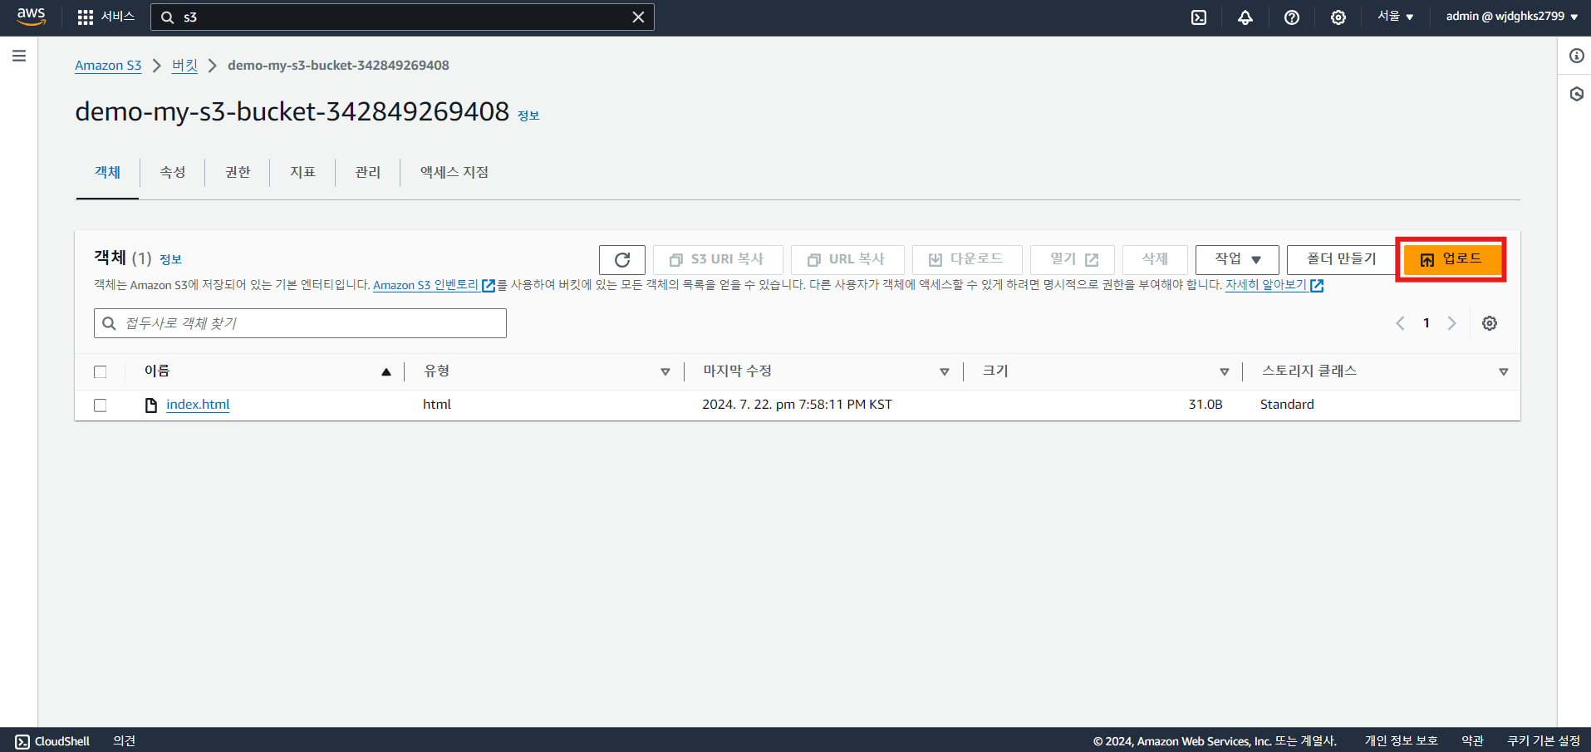Open the 작업 dropdown menu
The width and height of the screenshot is (1591, 752).
1237,259
